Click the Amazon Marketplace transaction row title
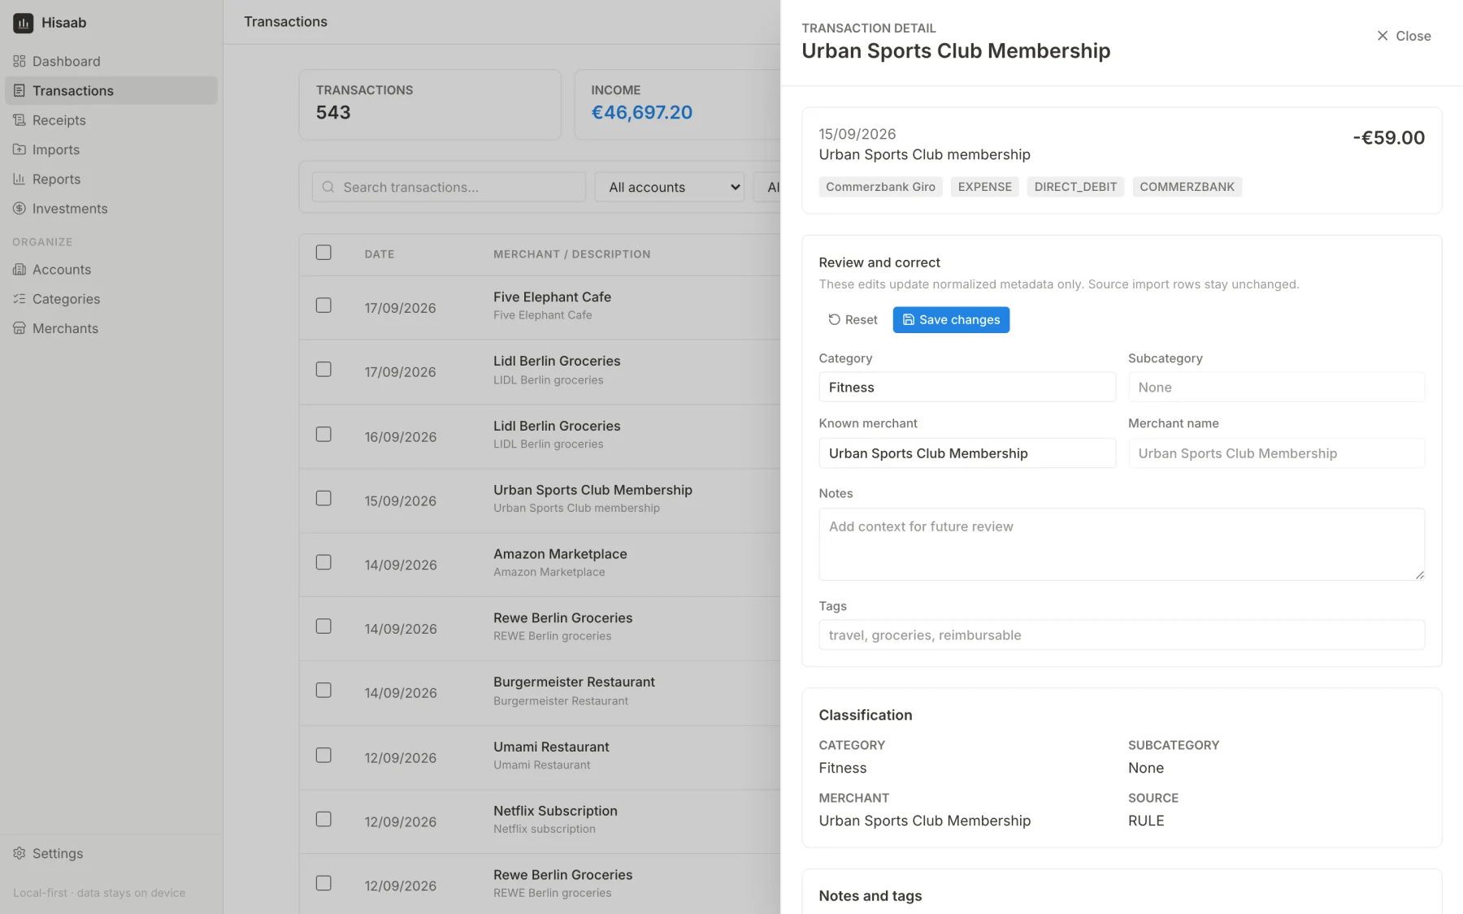Viewport: 1463px width, 914px height. click(560, 554)
